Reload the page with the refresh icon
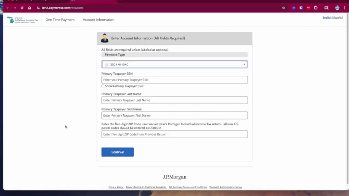 point(22,8)
